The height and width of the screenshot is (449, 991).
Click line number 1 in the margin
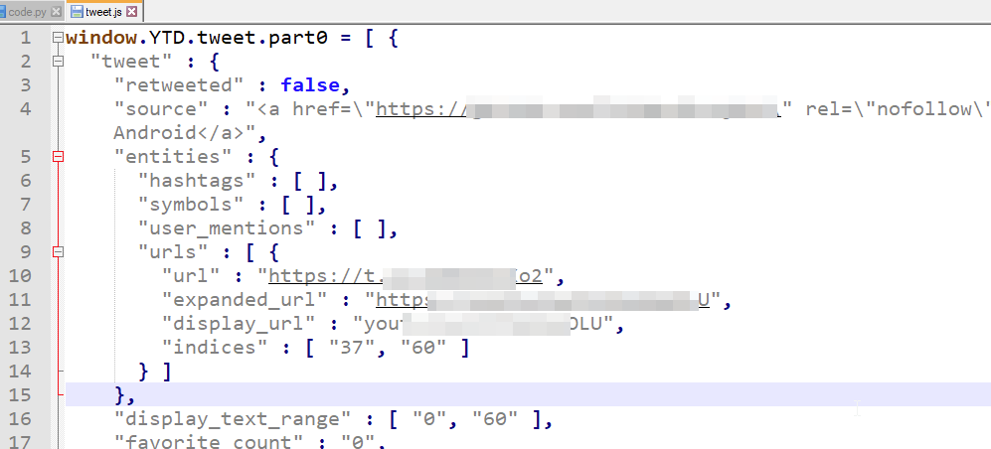coord(25,38)
